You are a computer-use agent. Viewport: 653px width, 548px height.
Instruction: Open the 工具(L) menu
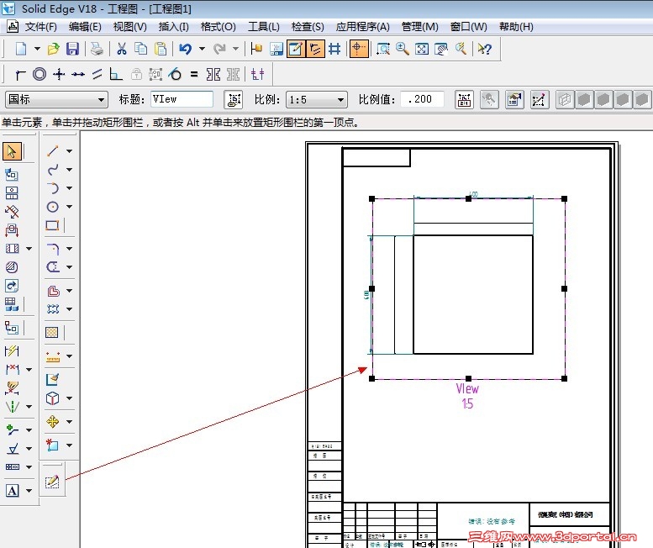tap(264, 27)
